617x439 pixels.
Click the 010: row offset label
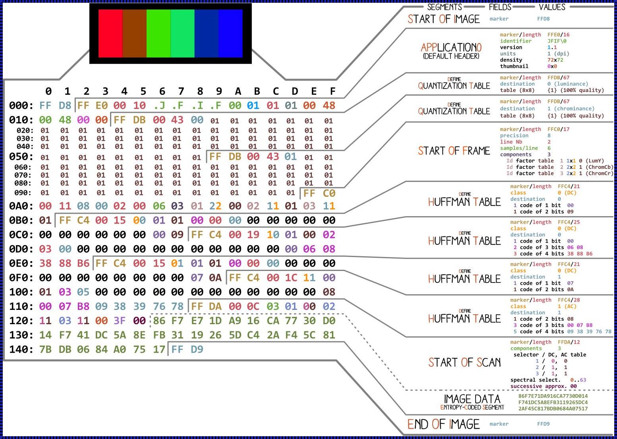pos(21,120)
